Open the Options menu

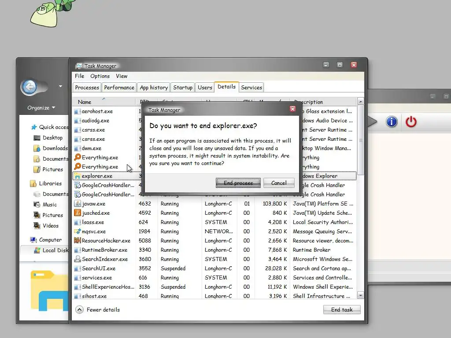(100, 76)
